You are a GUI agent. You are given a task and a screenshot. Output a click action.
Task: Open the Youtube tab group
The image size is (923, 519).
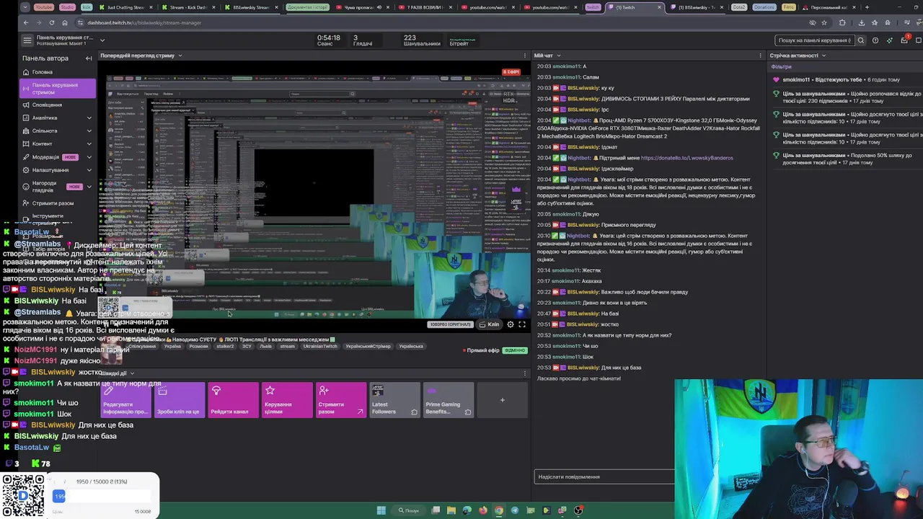[44, 7]
